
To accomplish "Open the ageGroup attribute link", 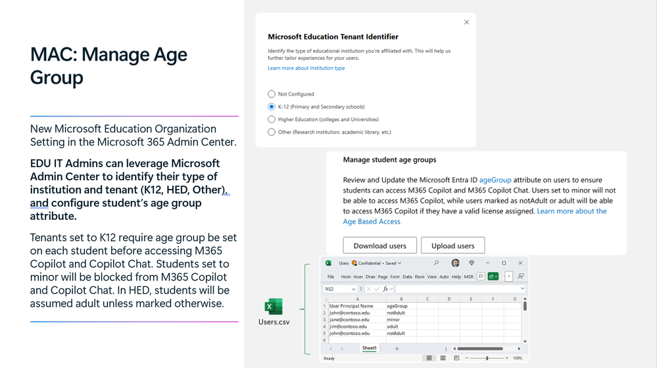I will (x=495, y=180).
